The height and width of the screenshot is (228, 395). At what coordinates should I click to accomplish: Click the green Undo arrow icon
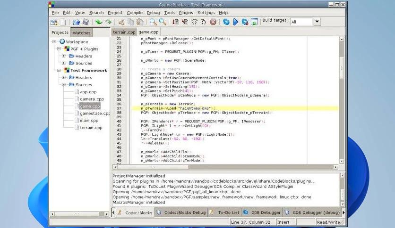click(x=99, y=22)
